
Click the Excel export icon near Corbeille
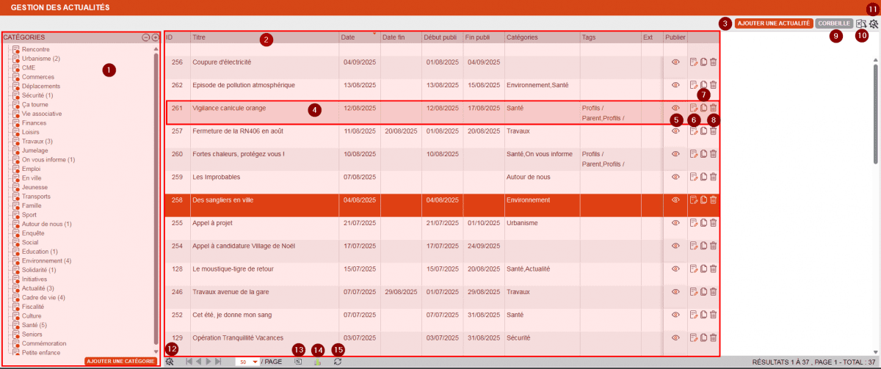click(x=861, y=23)
